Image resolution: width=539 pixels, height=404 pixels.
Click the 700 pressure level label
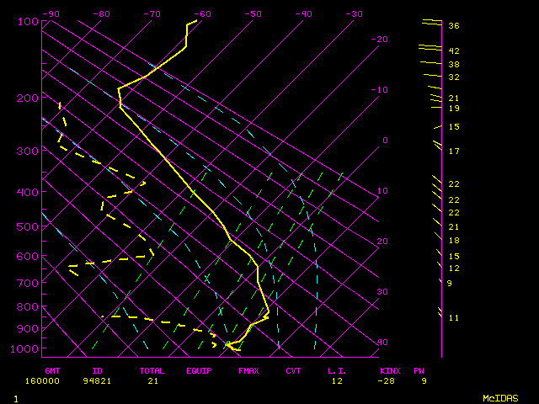pos(28,284)
